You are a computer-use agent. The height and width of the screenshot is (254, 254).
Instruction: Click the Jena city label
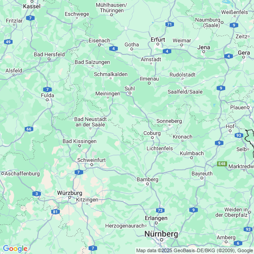[204, 47]
